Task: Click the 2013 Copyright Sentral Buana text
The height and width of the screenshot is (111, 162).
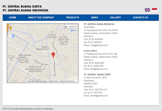Action: [17, 109]
